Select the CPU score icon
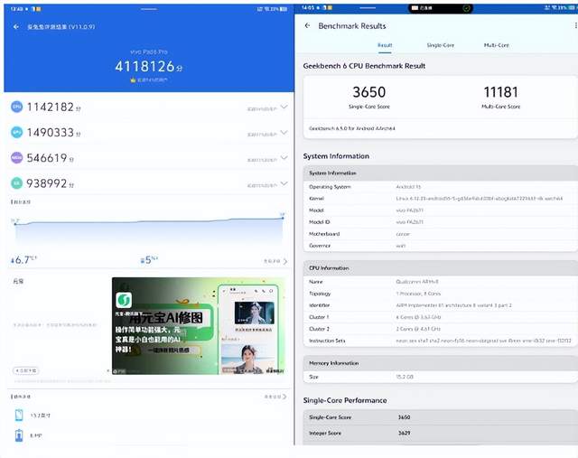 pyautogui.click(x=16, y=107)
